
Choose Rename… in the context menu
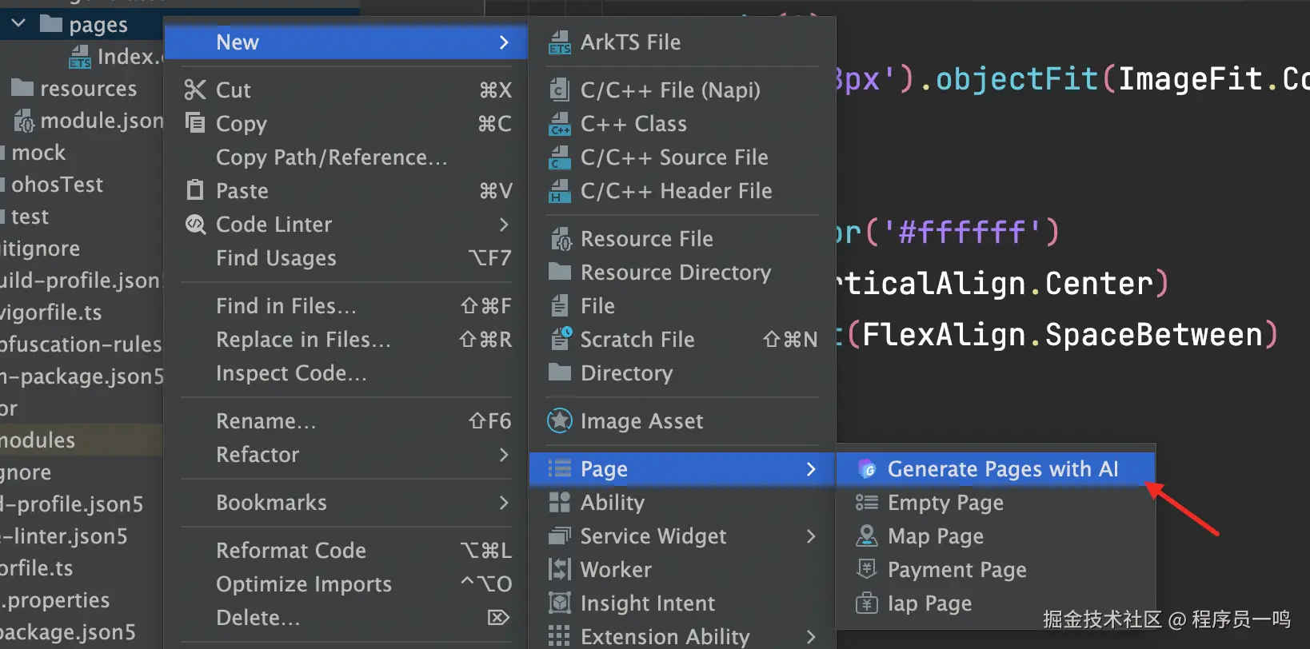pos(266,421)
